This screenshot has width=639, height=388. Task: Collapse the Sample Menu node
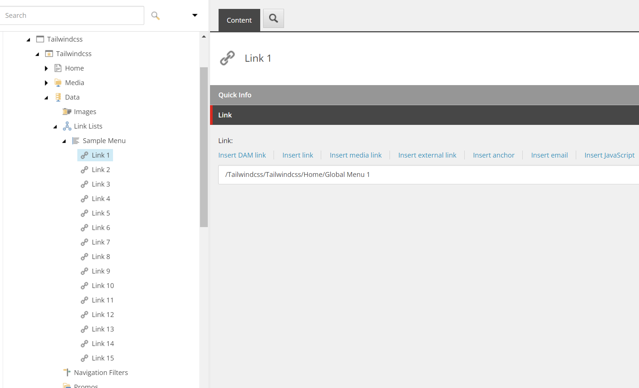[64, 141]
